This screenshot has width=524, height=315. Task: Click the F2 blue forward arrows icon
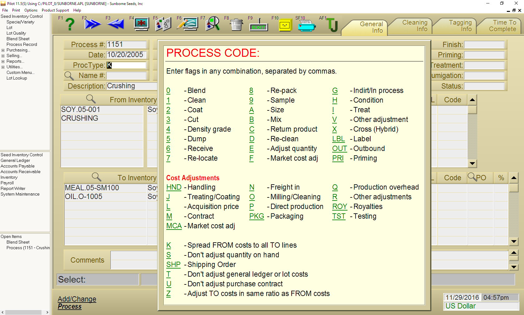click(x=93, y=24)
